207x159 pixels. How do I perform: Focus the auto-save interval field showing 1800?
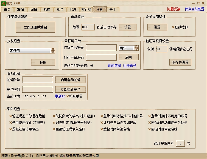click(x=88, y=27)
